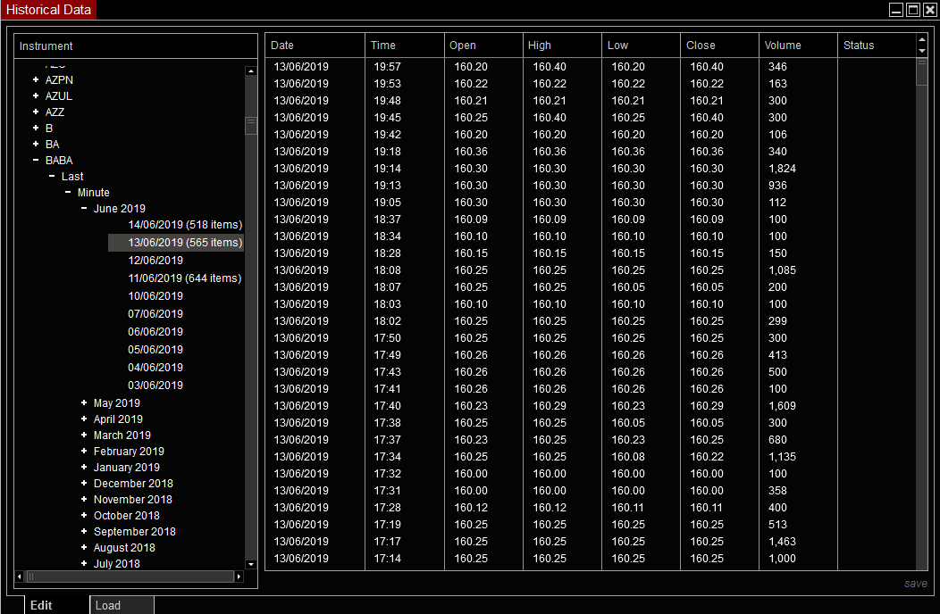Expand the May 2019 folder
This screenshot has height=614, width=940.
point(84,402)
